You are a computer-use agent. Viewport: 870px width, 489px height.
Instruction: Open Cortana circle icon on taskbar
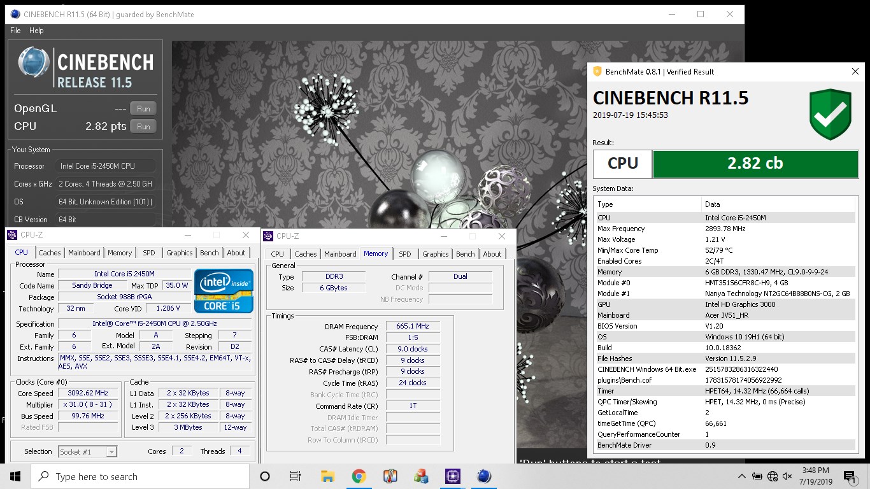coord(265,476)
